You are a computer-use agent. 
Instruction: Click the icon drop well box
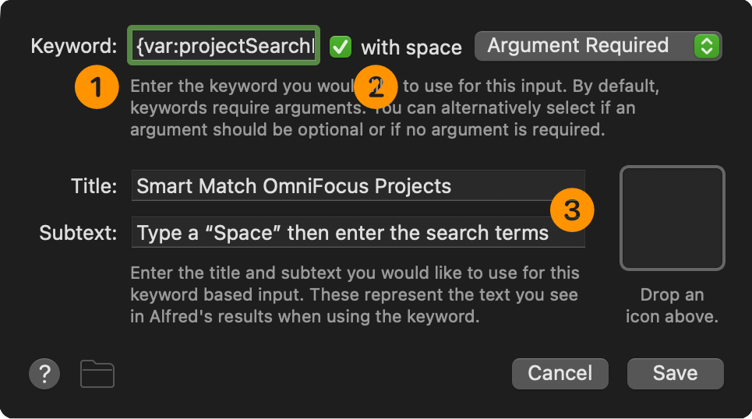(x=673, y=218)
